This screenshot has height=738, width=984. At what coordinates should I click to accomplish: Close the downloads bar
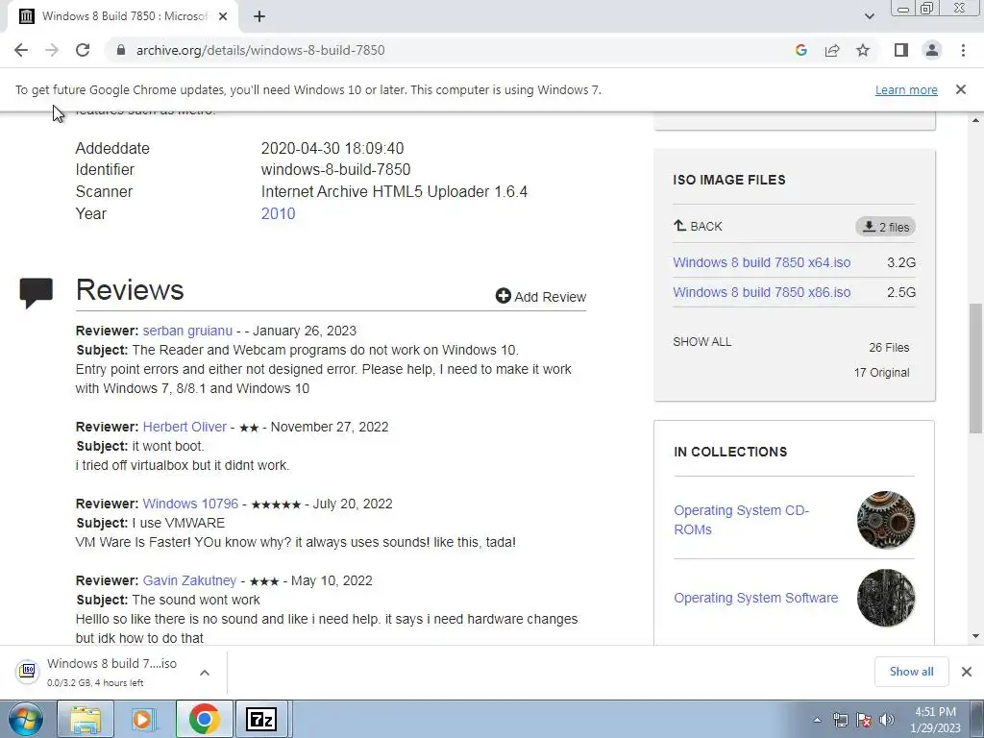pyautogui.click(x=967, y=672)
